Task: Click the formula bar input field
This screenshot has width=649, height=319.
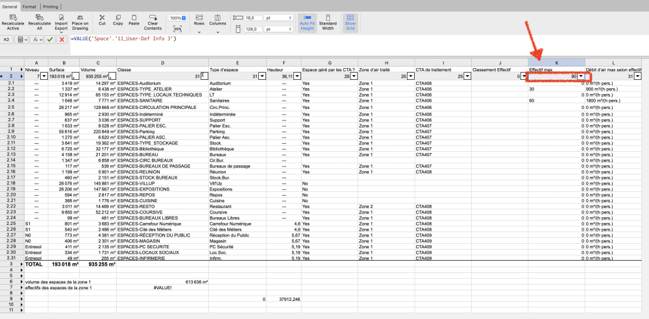Action: tap(324, 40)
